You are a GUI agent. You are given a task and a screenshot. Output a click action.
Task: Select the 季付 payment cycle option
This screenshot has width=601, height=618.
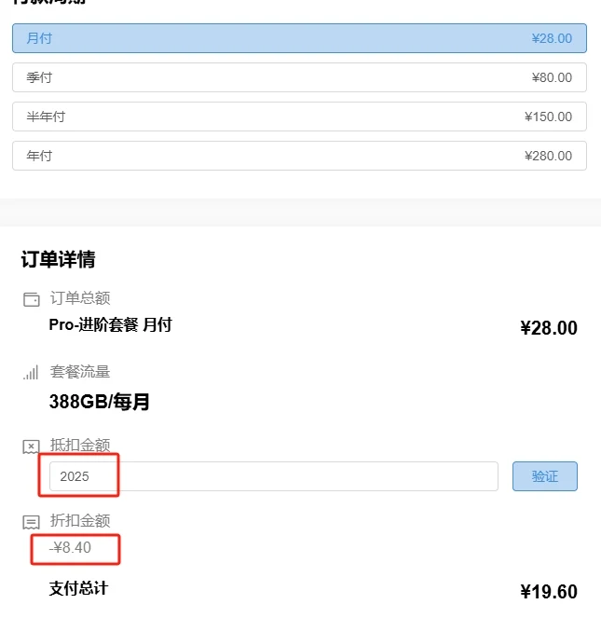[298, 77]
